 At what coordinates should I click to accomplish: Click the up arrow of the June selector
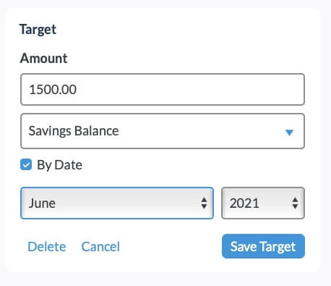click(x=204, y=200)
